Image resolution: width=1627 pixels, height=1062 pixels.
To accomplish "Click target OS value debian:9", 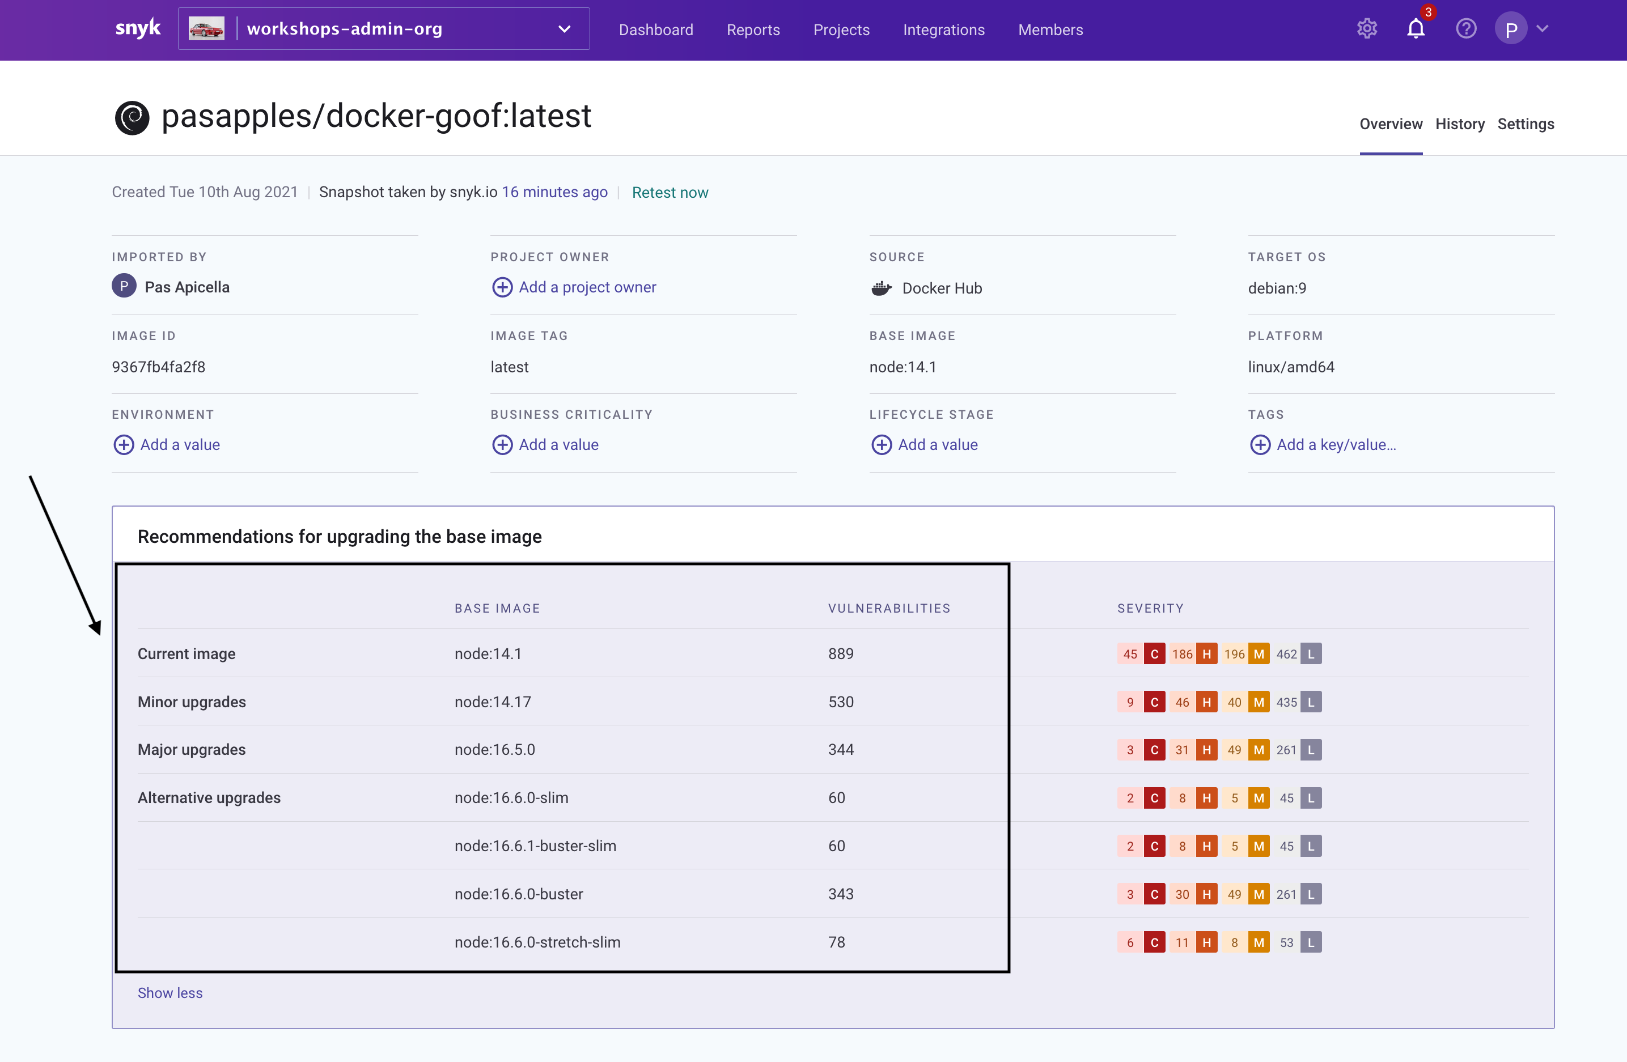I will [x=1277, y=288].
